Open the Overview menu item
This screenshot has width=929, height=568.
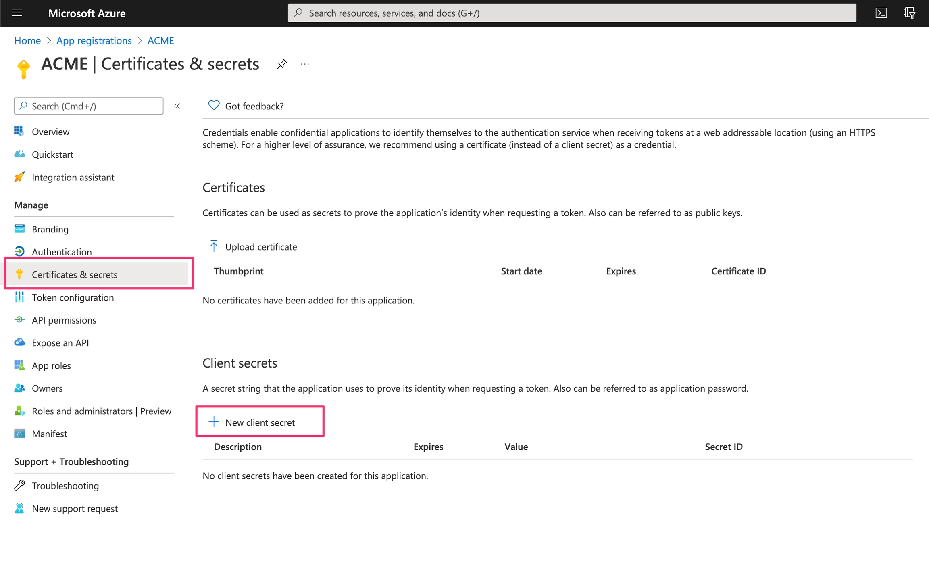point(50,132)
